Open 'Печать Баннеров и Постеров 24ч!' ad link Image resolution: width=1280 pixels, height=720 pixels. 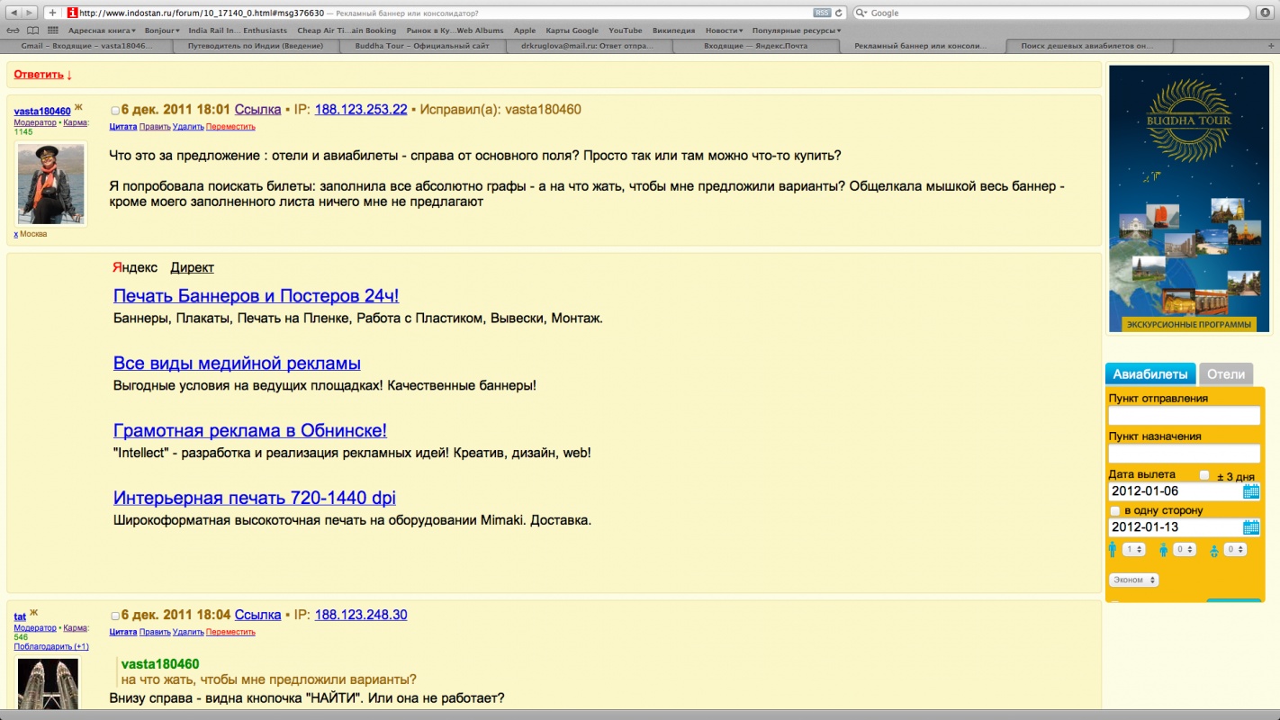[256, 296]
